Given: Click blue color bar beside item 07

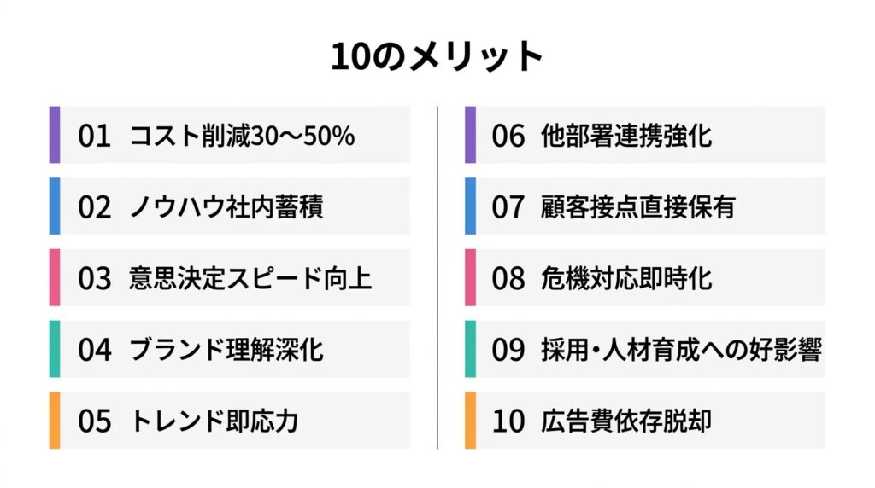Looking at the screenshot, I should (x=471, y=206).
